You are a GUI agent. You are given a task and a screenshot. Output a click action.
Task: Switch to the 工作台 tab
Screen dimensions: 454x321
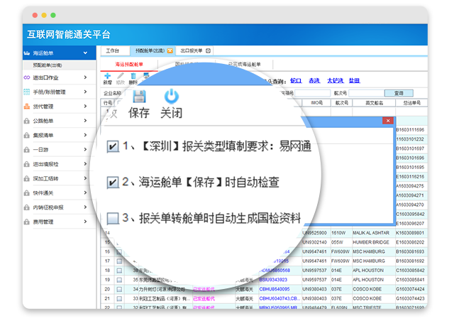click(x=113, y=51)
